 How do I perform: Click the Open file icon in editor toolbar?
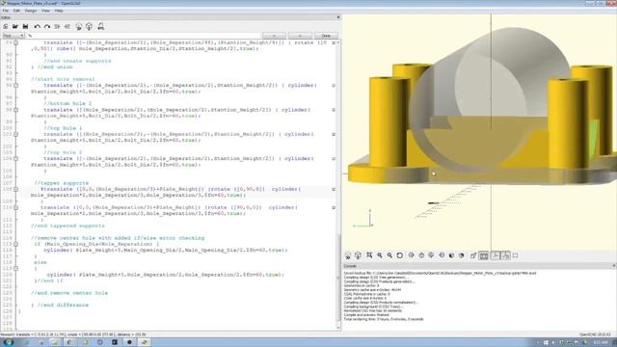tap(15, 26)
